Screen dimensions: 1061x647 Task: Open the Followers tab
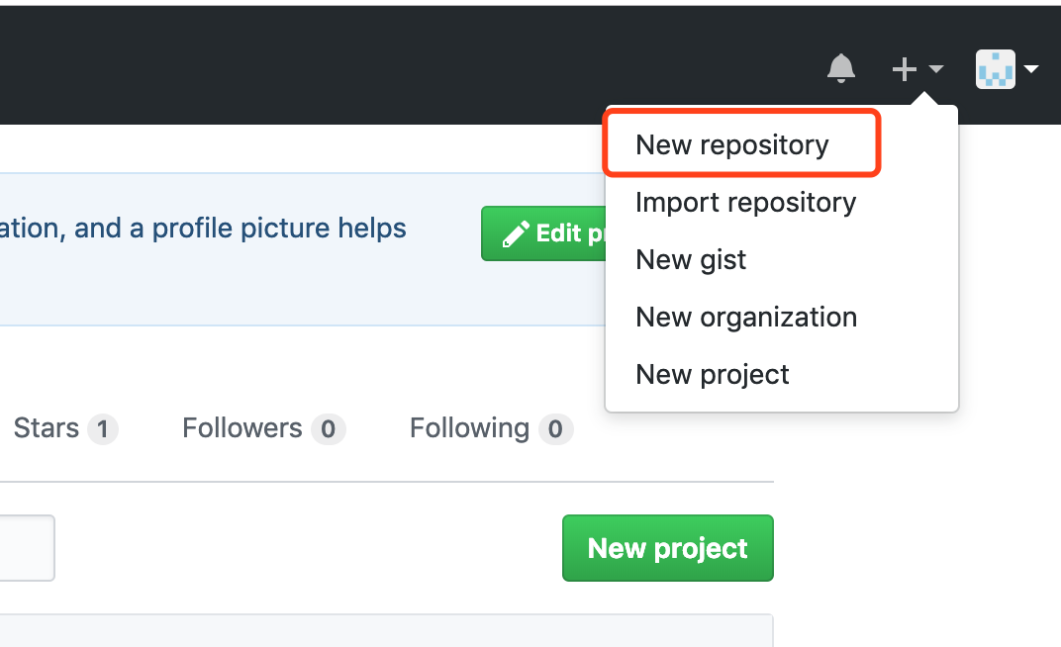(242, 428)
